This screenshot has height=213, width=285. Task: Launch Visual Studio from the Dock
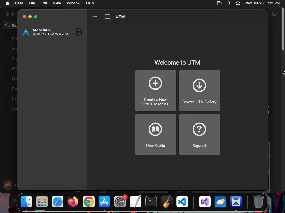pos(205,202)
